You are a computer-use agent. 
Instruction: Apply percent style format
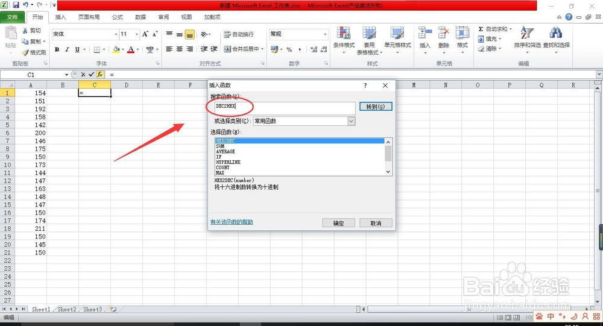coord(289,49)
